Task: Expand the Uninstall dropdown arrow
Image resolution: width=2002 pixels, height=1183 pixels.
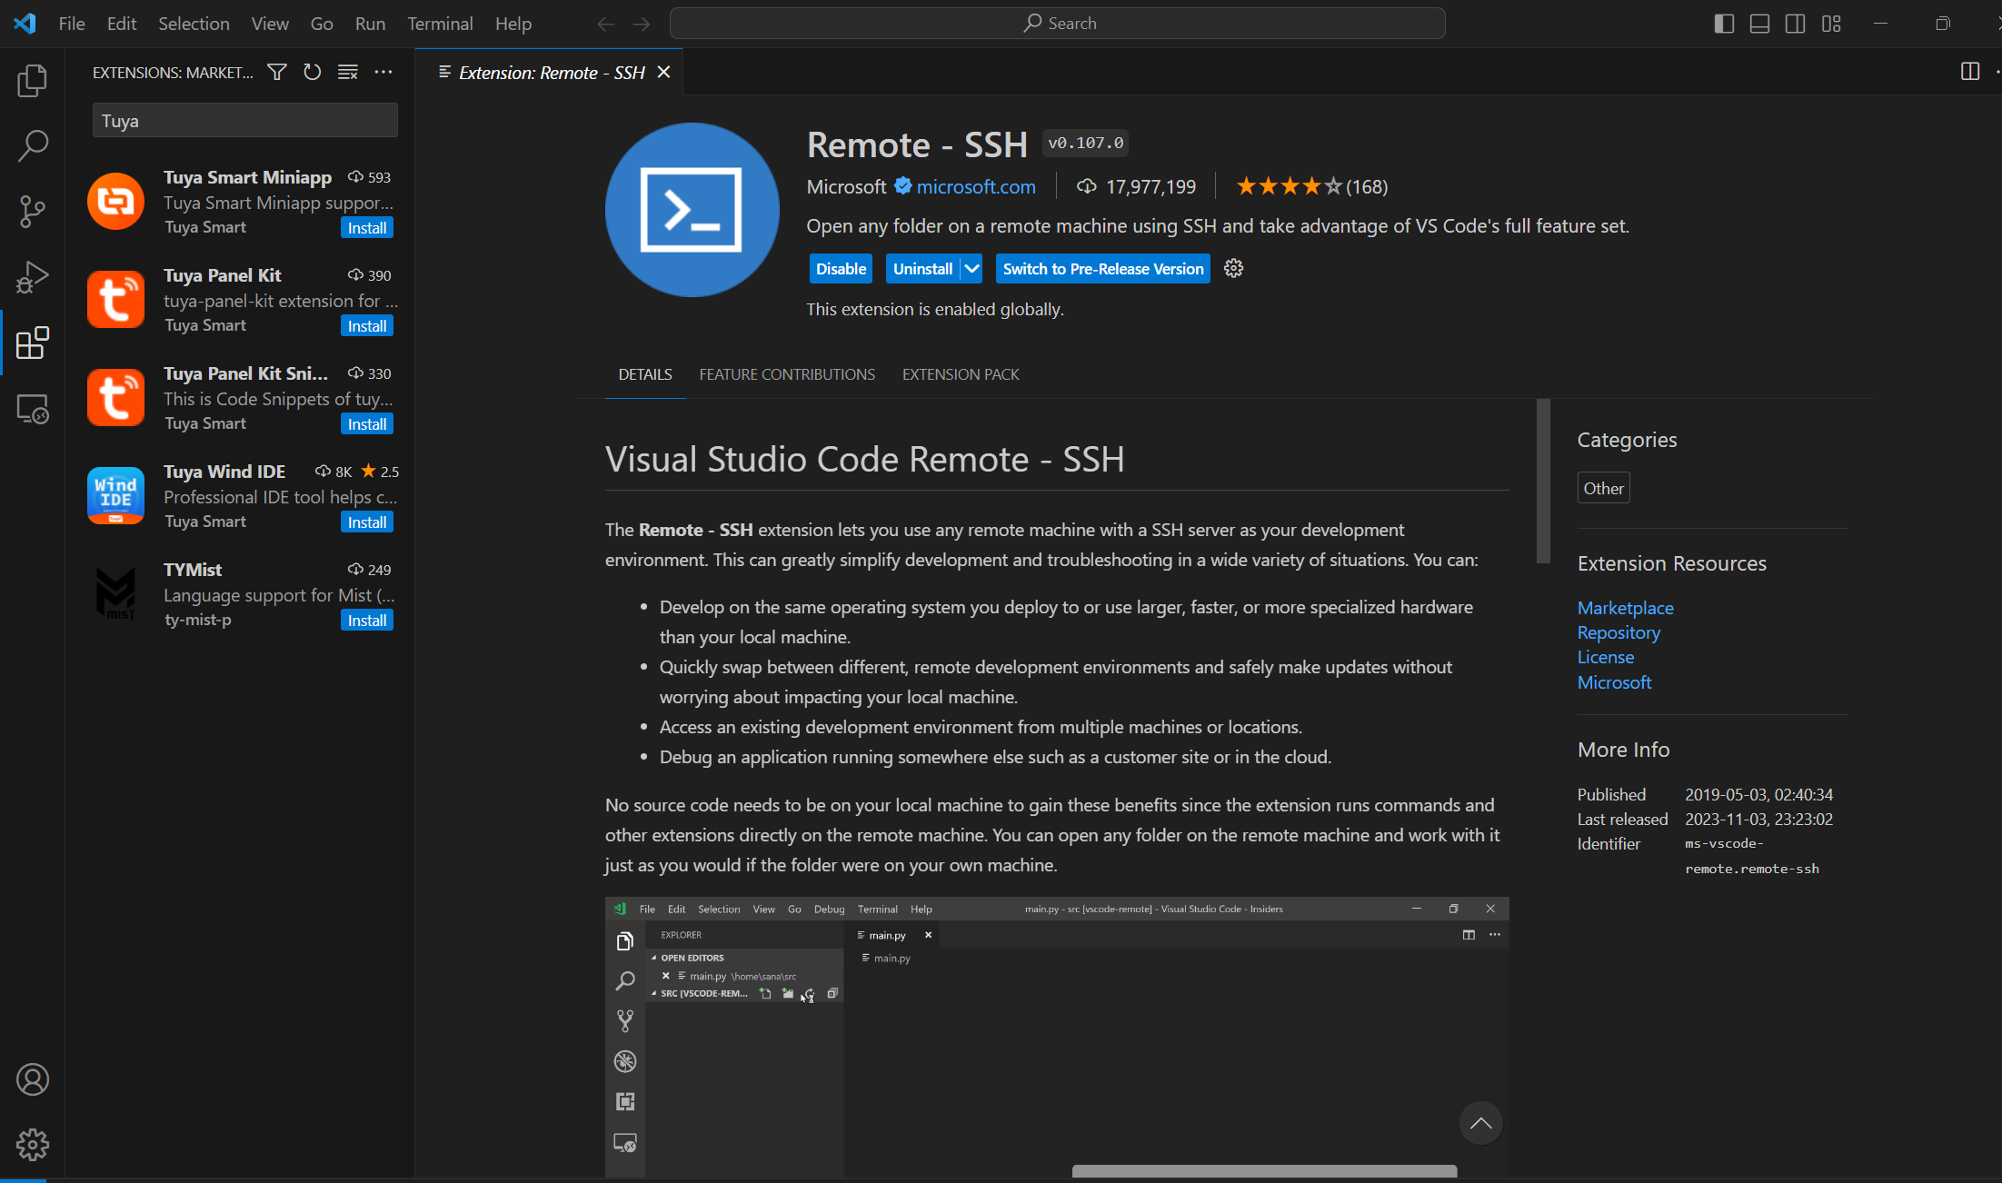Action: coord(971,268)
